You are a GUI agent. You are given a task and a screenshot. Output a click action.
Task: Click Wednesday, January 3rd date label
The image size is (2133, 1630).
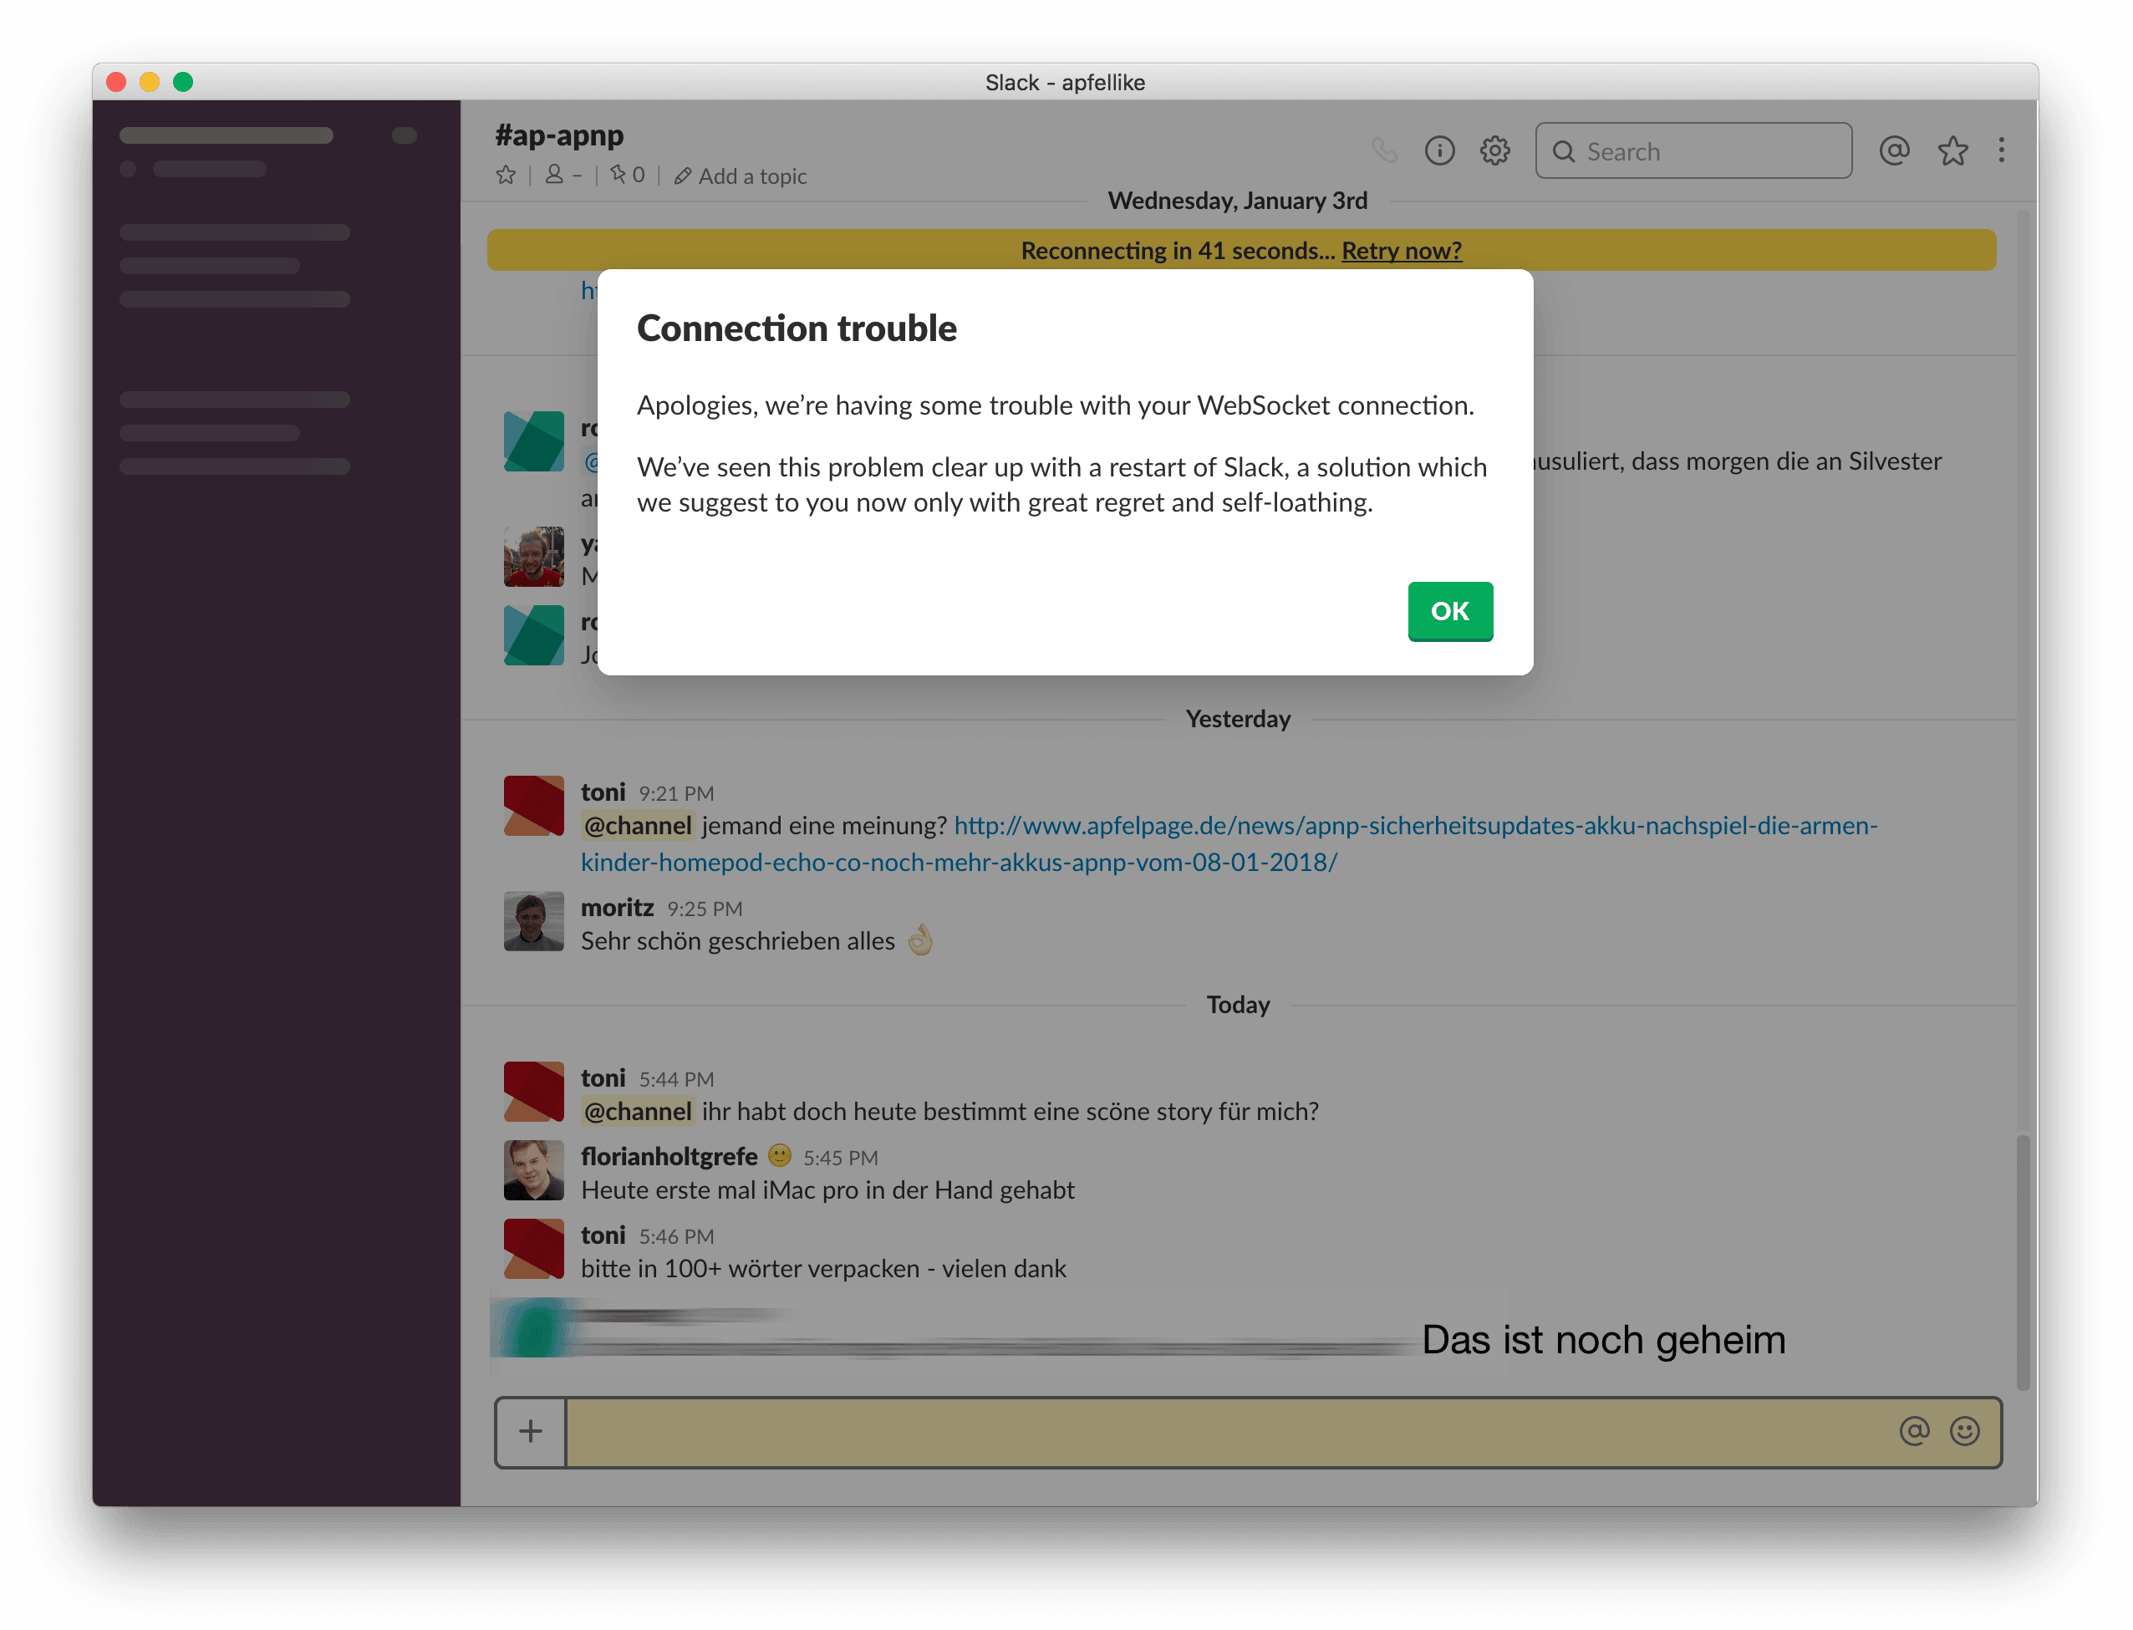[1238, 200]
